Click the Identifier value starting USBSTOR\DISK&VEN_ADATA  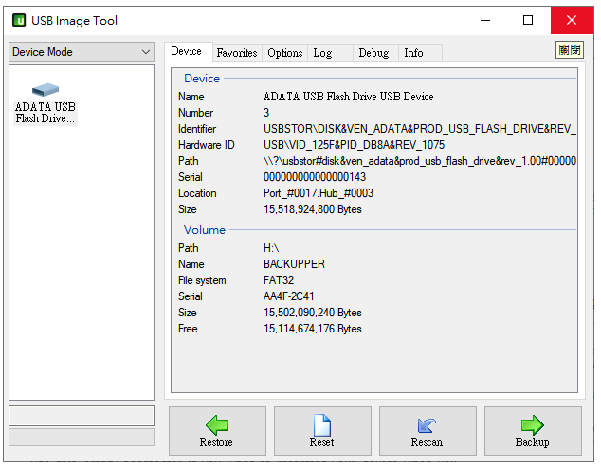[x=420, y=129]
